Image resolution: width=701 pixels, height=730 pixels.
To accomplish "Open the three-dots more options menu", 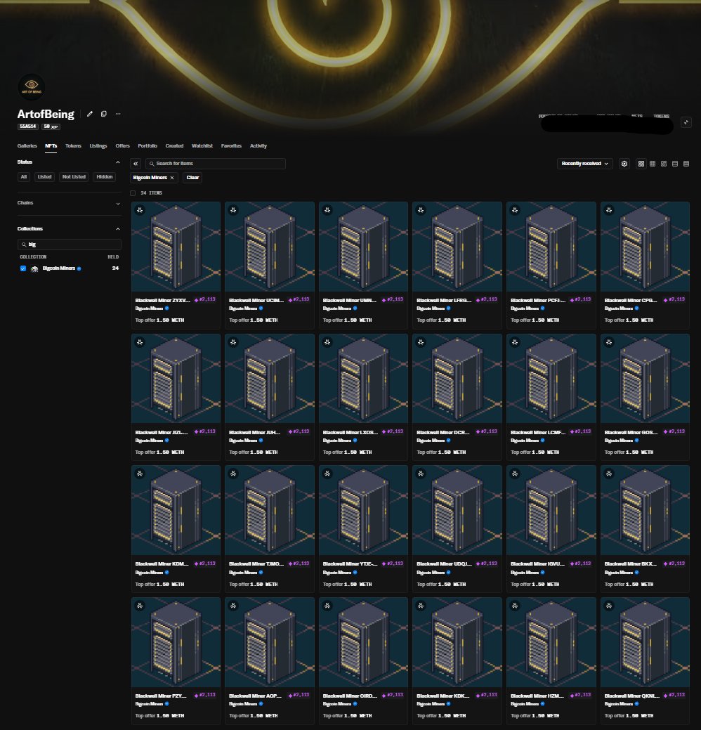I will coord(118,114).
